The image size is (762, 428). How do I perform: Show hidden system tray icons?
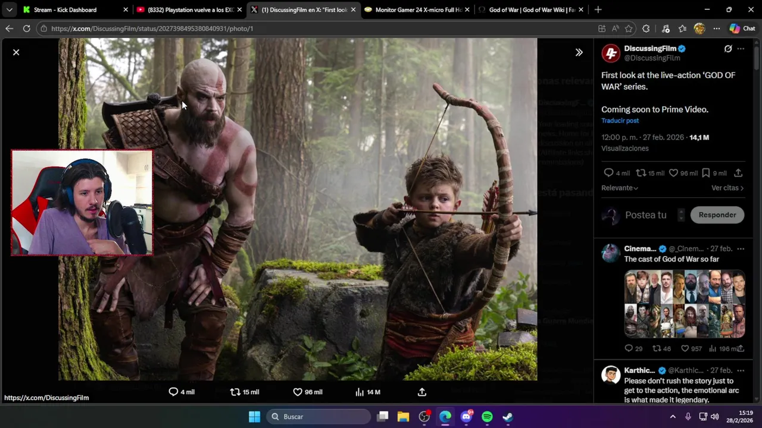pyautogui.click(x=673, y=417)
